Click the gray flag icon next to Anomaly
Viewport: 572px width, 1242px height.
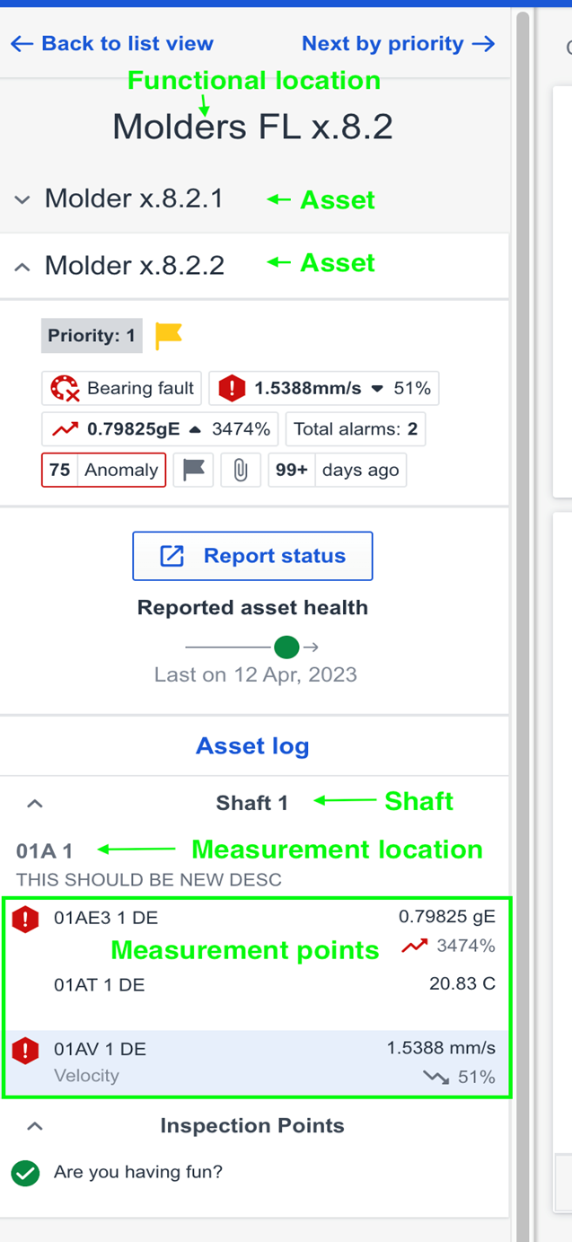coord(193,470)
